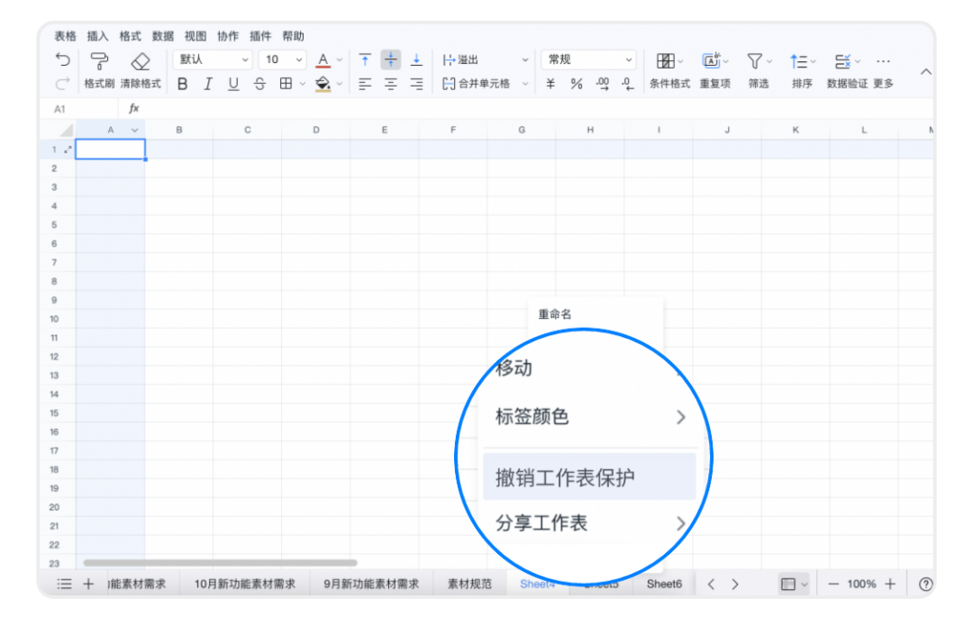Open data validation (数据验证) tool
Image resolution: width=973 pixels, height=617 pixels.
pyautogui.click(x=843, y=61)
